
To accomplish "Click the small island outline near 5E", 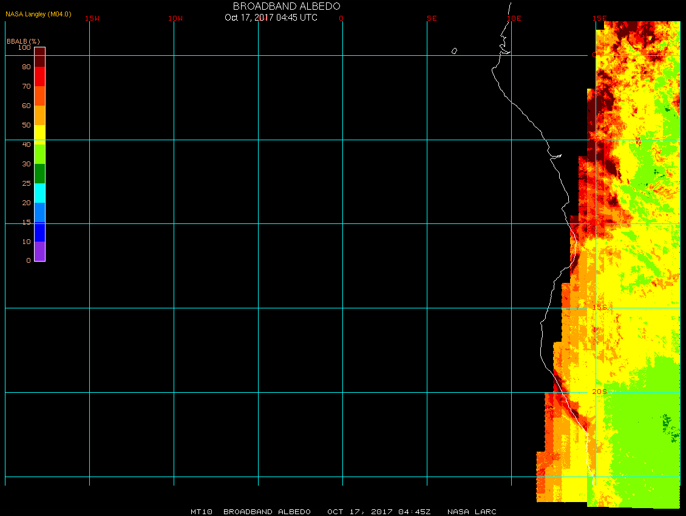I will [x=454, y=51].
